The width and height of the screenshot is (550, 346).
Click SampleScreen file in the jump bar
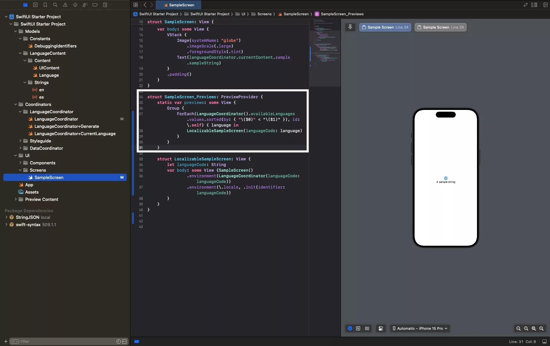point(293,14)
